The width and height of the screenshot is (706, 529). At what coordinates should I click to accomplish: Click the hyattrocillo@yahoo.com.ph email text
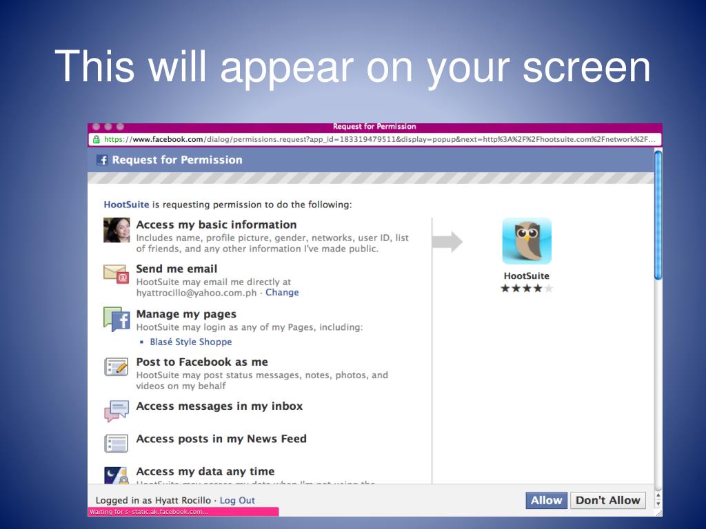point(196,293)
